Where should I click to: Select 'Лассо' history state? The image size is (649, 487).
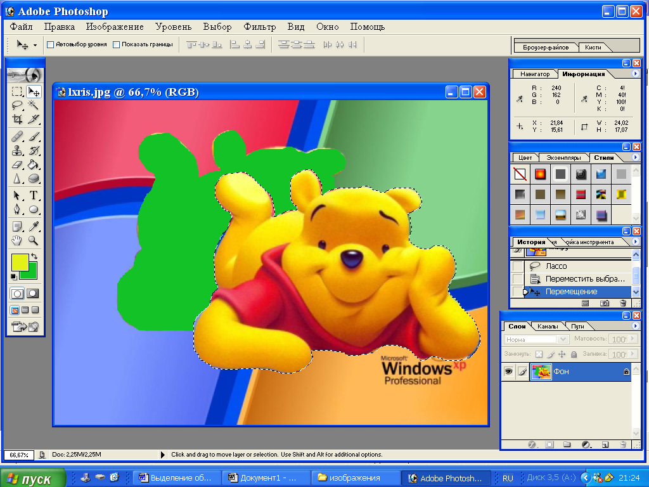pos(578,266)
